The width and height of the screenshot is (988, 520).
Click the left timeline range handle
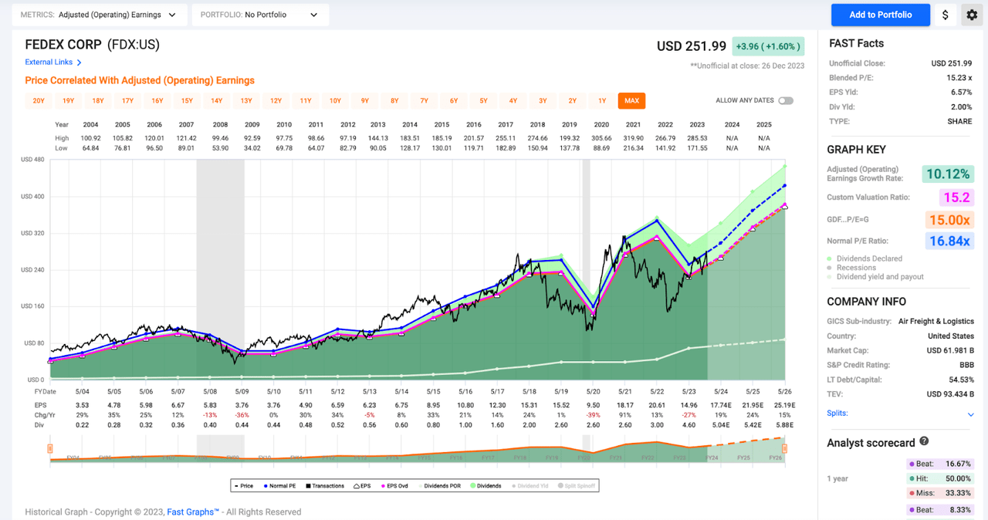coord(49,447)
